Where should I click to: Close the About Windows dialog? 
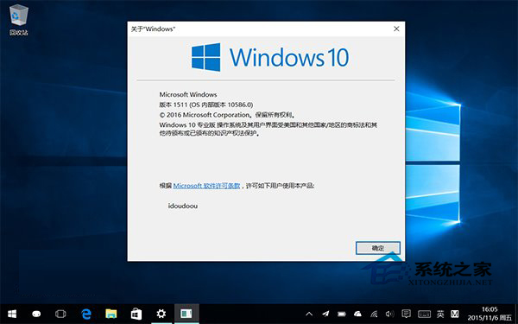396,29
